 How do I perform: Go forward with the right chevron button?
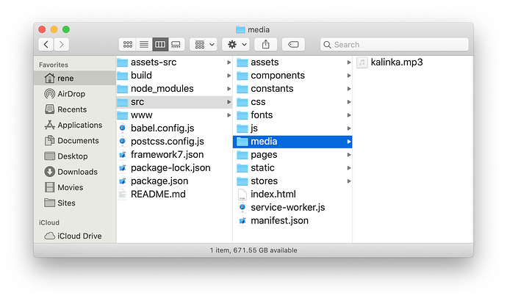[x=62, y=44]
